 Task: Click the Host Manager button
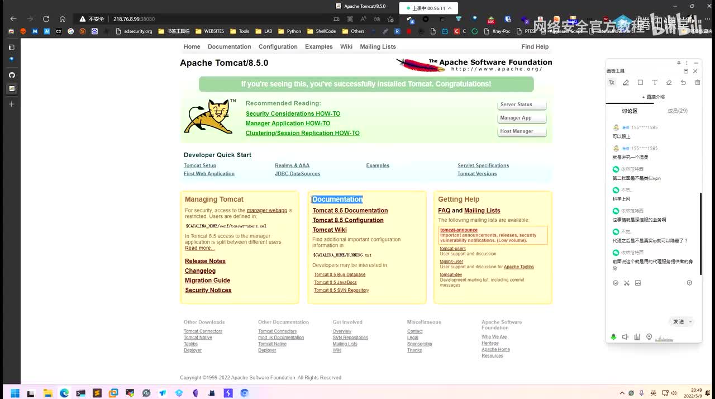(522, 131)
